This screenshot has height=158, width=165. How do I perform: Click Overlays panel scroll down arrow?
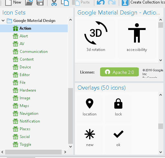pos(161,152)
